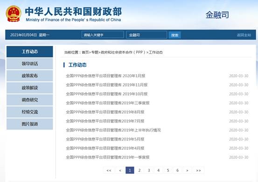Open the 2019年三季度报 PPP report
Image resolution: width=258 pixels, height=182 pixels.
pos(108,103)
